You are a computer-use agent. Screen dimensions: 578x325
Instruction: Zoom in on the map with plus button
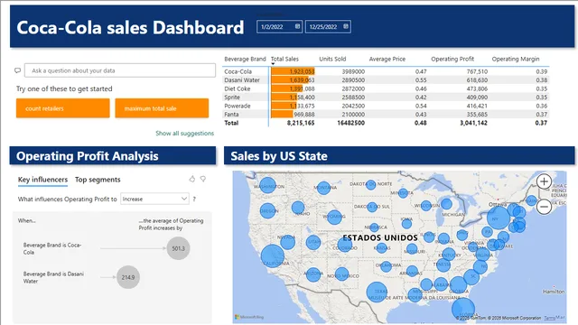(x=544, y=181)
